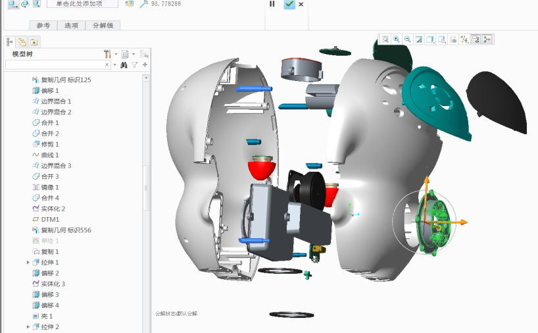Click the Zoom In magnifier icon
This screenshot has width=538, height=333.
(397, 39)
